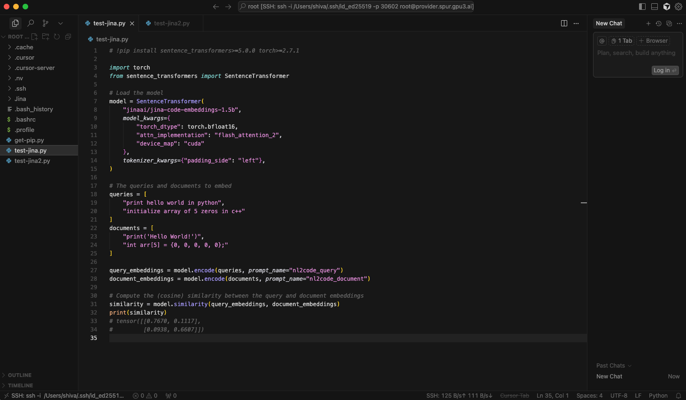Open the Search view in sidebar
The height and width of the screenshot is (400, 686).
pos(31,23)
